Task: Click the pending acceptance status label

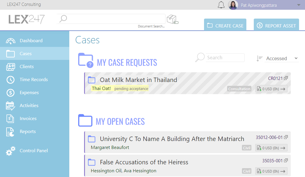Action: click(131, 88)
